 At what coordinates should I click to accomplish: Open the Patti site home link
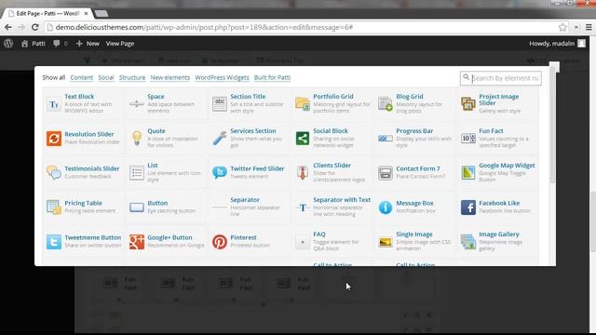(x=34, y=44)
